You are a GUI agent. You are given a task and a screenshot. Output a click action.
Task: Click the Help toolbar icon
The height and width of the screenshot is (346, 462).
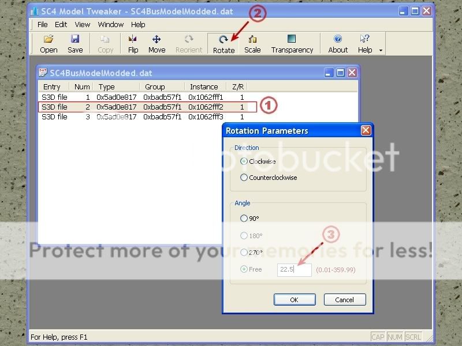[x=365, y=44]
